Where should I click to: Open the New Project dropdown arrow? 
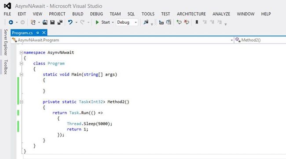pyautogui.click(x=39, y=22)
